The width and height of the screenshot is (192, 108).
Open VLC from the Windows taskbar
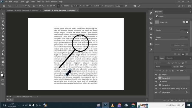[x=112, y=105]
